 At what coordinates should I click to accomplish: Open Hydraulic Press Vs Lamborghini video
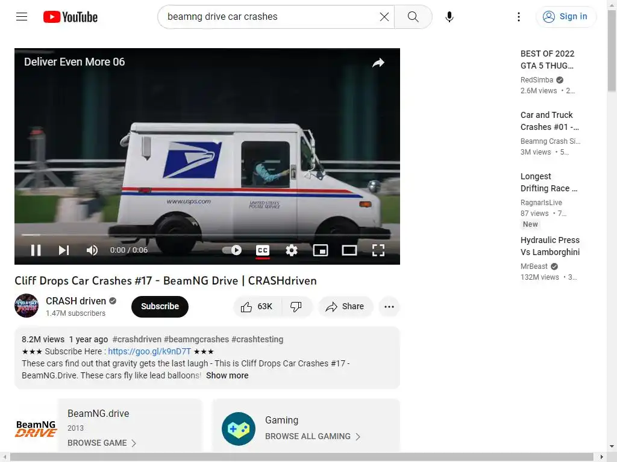(550, 246)
